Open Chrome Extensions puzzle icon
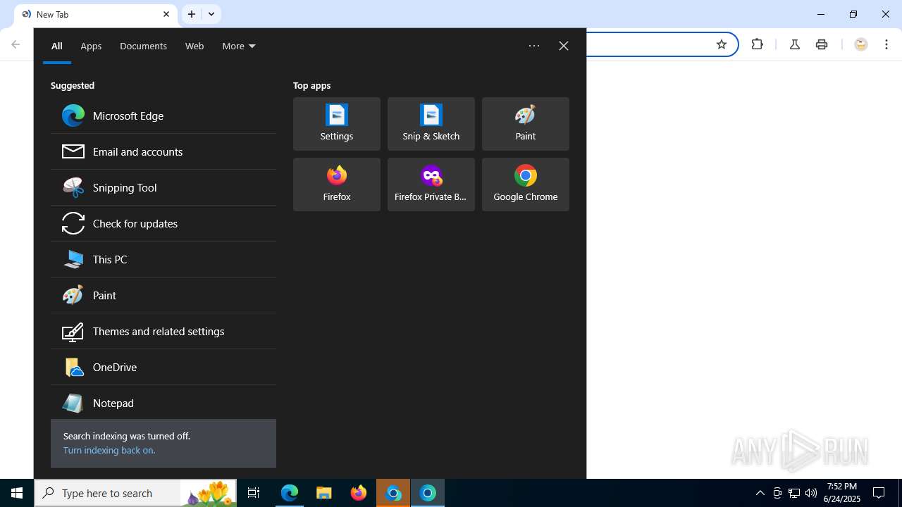Image resolution: width=902 pixels, height=507 pixels. click(x=758, y=44)
